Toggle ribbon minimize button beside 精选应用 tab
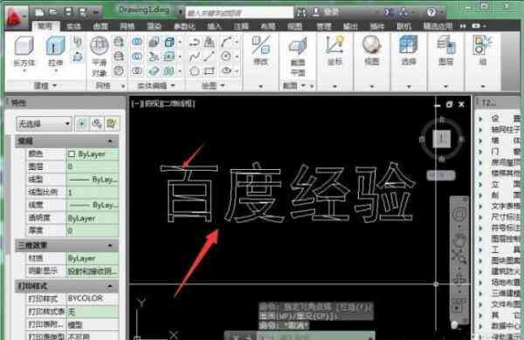Viewport: 524px width, 340px height. tap(476, 25)
